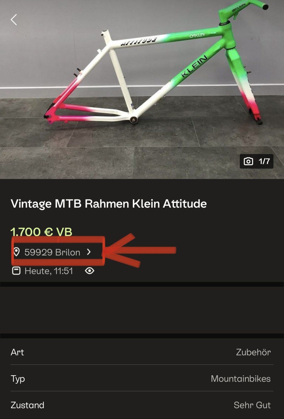
Task: Open the Klein frame product photo
Action: [x=142, y=89]
